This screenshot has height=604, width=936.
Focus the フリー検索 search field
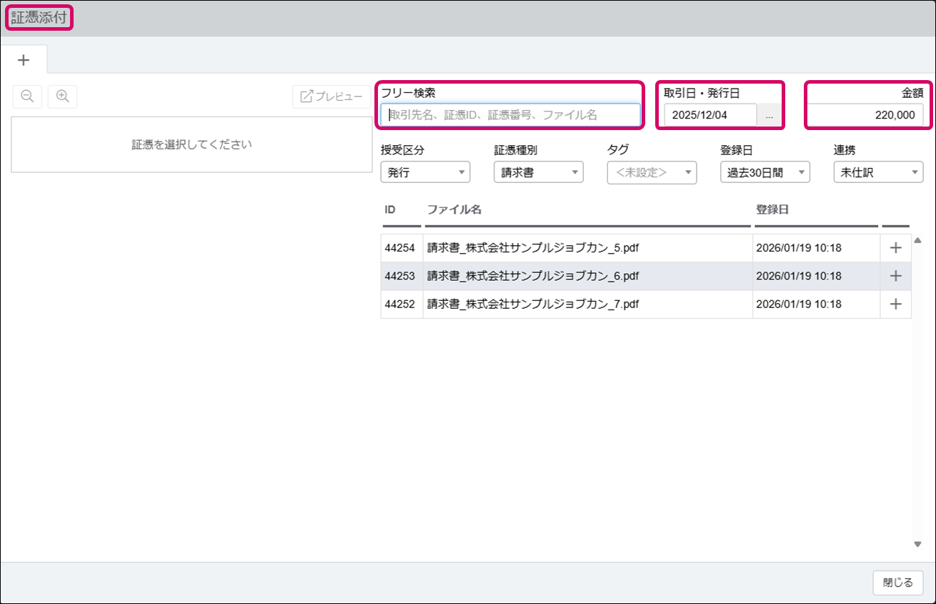pos(510,115)
